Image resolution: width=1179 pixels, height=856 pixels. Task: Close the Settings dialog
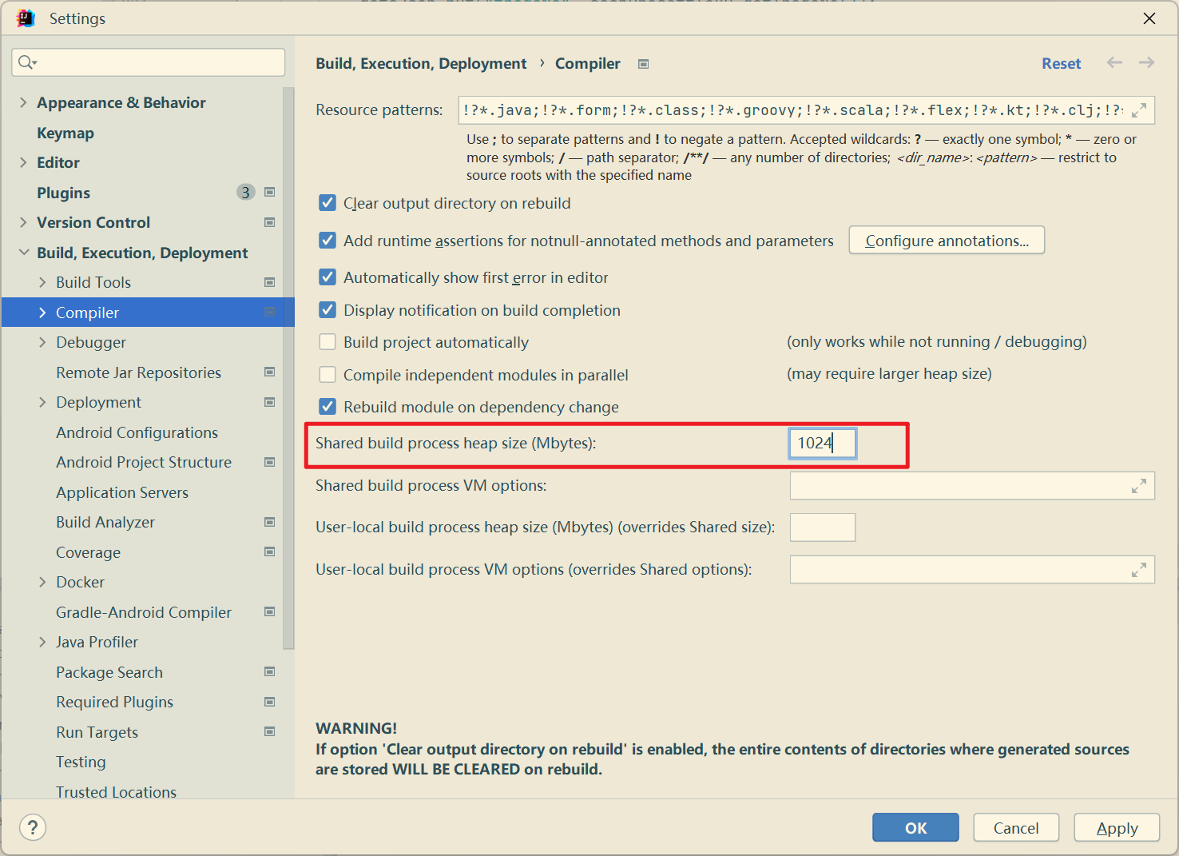1149,18
